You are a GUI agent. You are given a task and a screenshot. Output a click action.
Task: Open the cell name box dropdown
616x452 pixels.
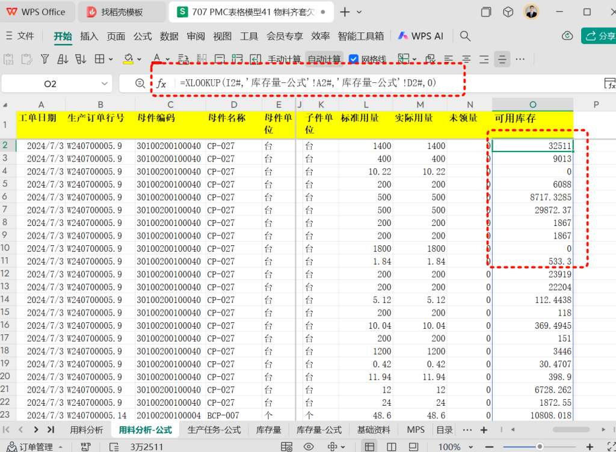coord(104,84)
